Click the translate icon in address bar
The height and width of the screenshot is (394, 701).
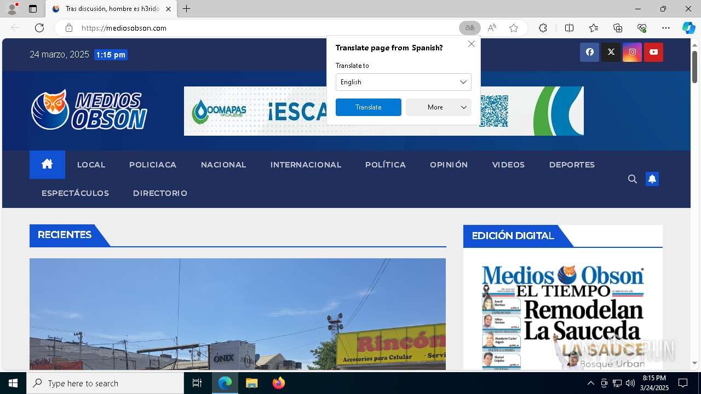pos(469,28)
